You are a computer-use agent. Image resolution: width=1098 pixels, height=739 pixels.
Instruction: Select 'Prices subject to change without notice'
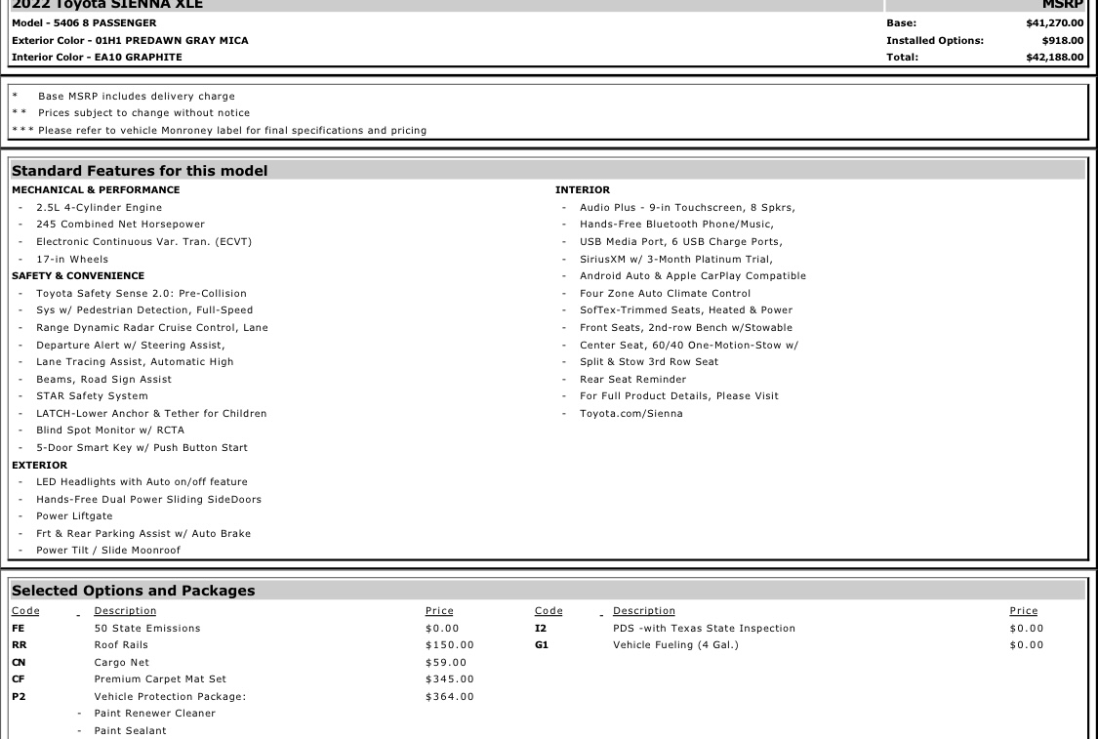pyautogui.click(x=143, y=113)
